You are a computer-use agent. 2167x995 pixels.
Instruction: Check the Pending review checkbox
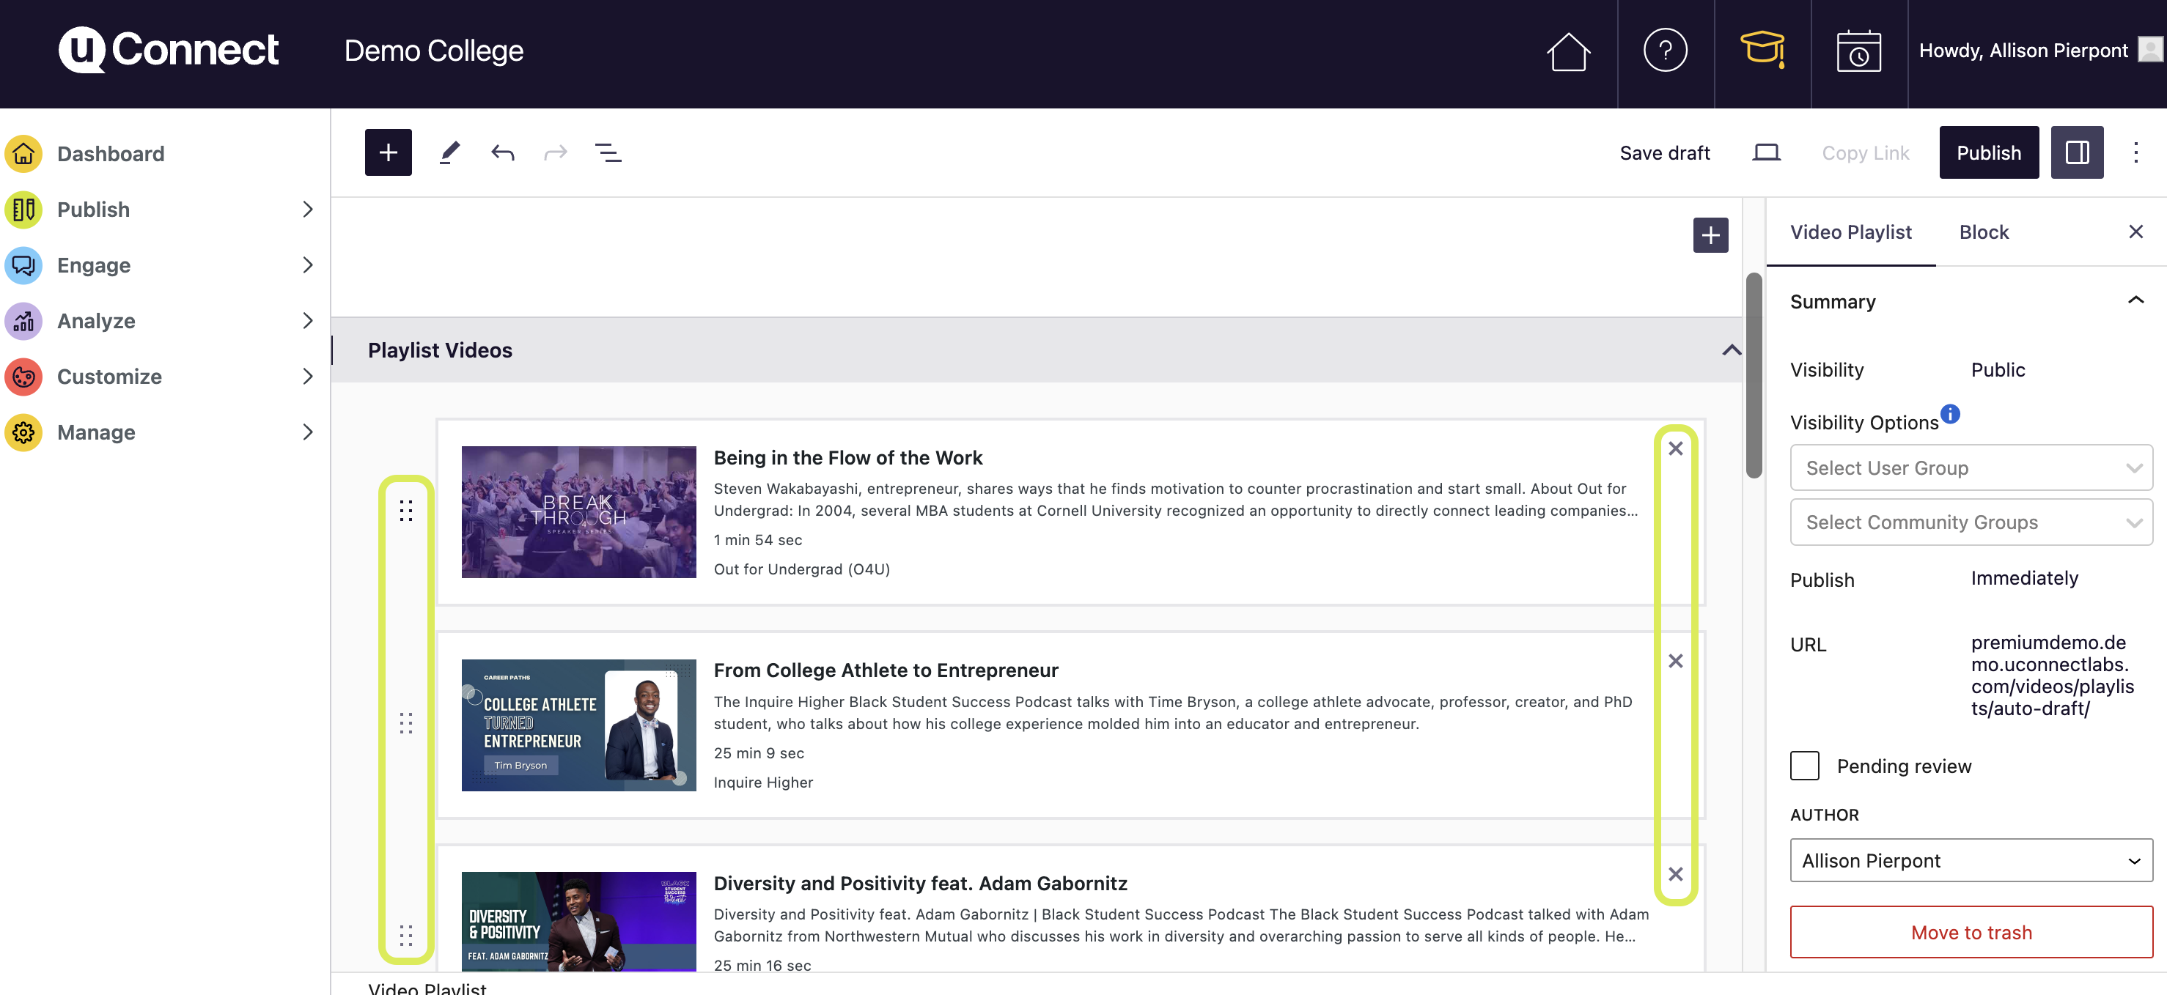[x=1804, y=766]
